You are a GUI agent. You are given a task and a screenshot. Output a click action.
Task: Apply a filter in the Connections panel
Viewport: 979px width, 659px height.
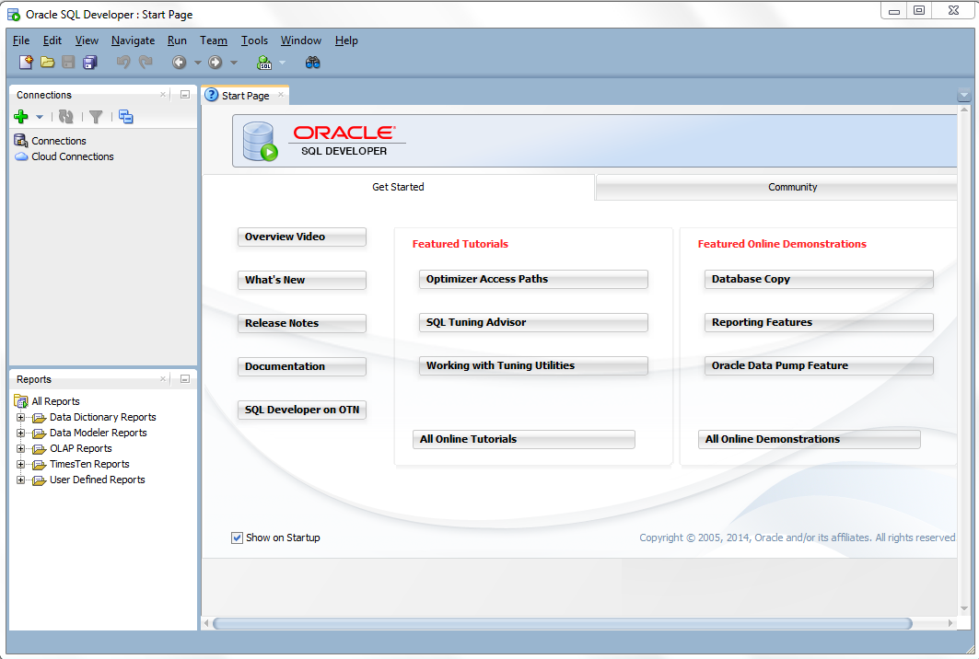click(96, 116)
